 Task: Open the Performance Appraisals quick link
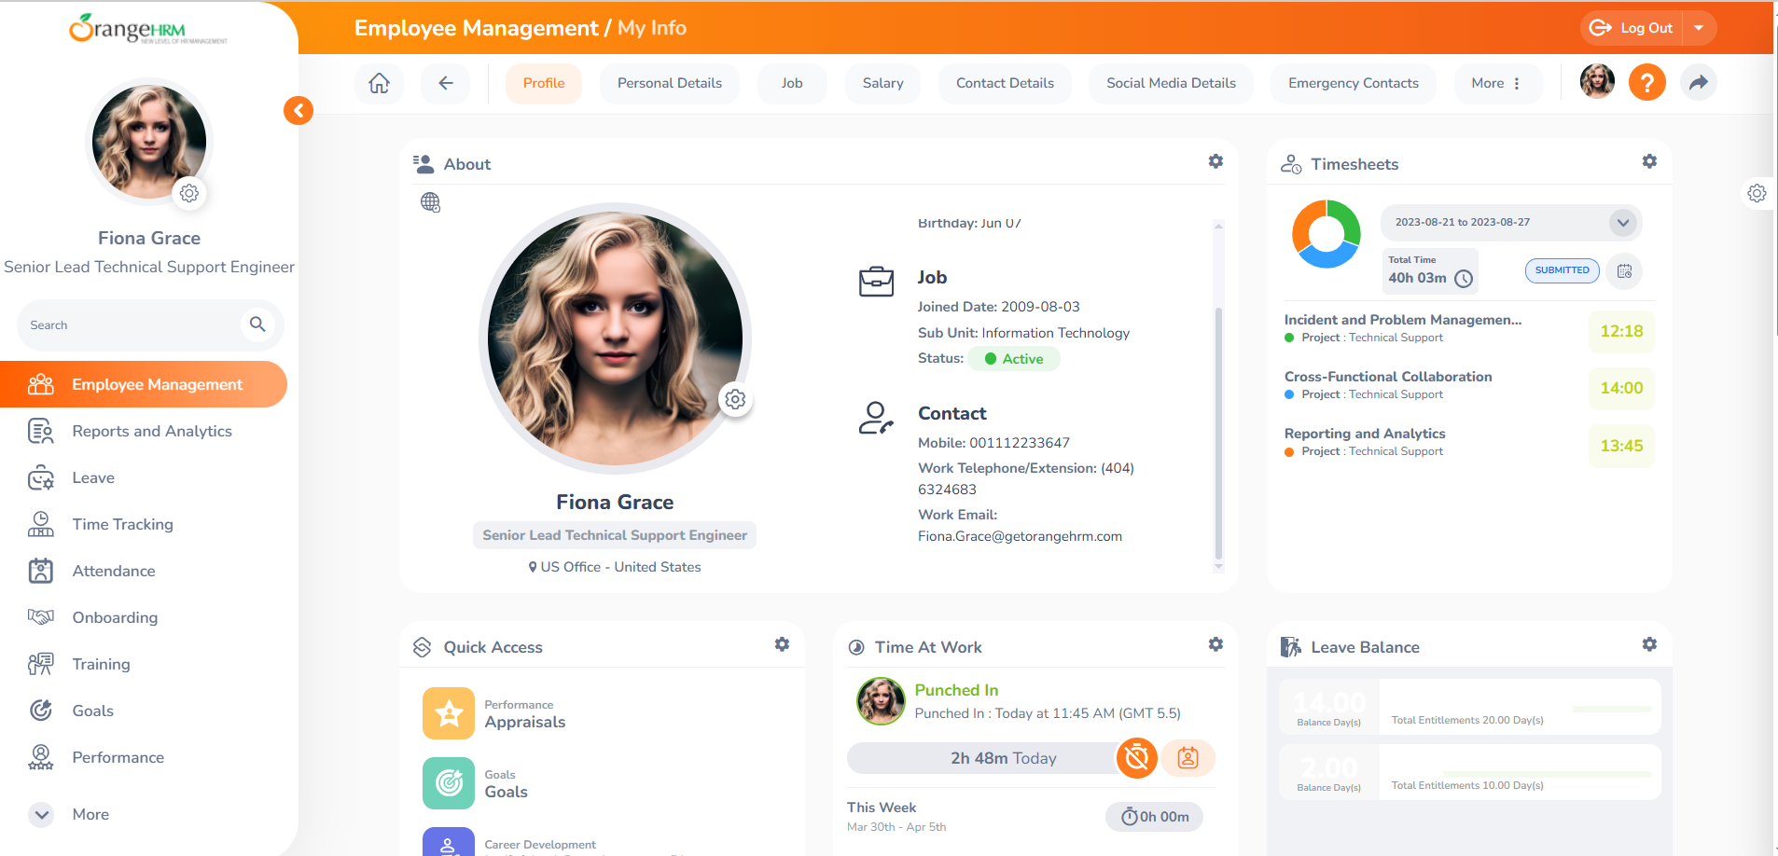pyautogui.click(x=524, y=714)
